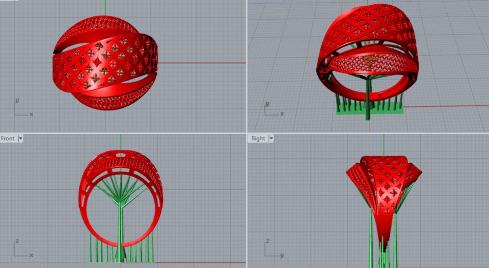Click the red X-axis line in top-left viewport

[x=202, y=63]
